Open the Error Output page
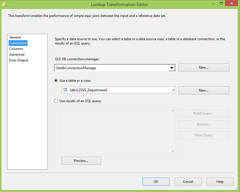The image size is (240, 192). click(x=18, y=60)
